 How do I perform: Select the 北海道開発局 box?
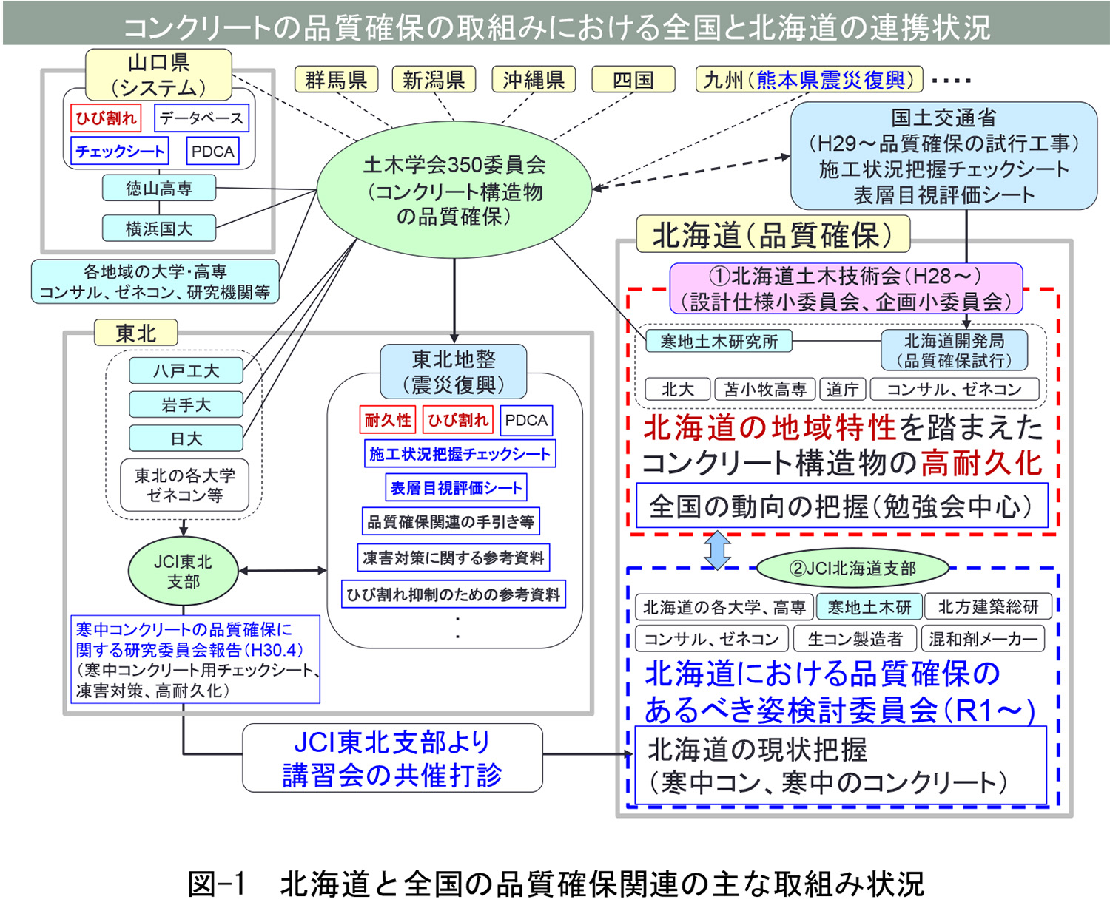(x=954, y=350)
